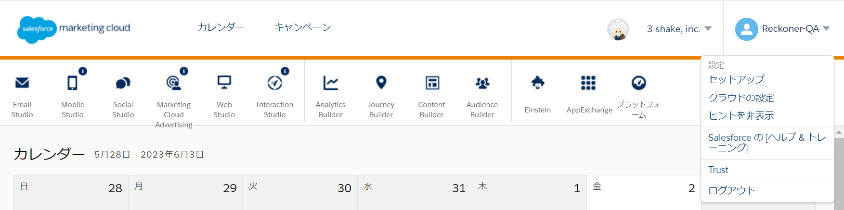Launch Social Studio icon
The width and height of the screenshot is (844, 210).
click(123, 83)
